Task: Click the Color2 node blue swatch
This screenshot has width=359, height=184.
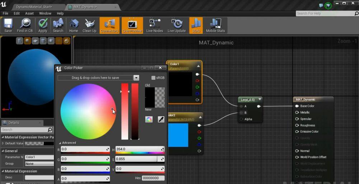Action: pyautogui.click(x=178, y=135)
